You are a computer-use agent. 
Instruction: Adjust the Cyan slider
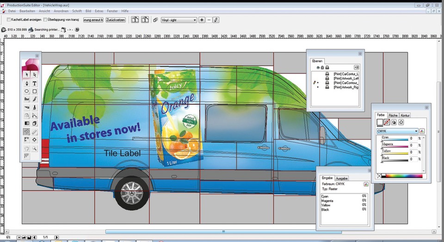coord(395,139)
